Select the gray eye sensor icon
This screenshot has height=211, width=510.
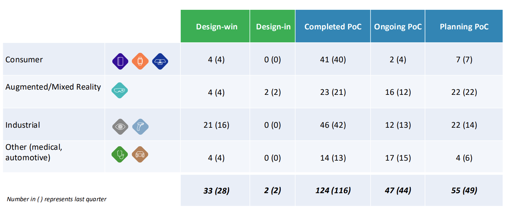121,126
